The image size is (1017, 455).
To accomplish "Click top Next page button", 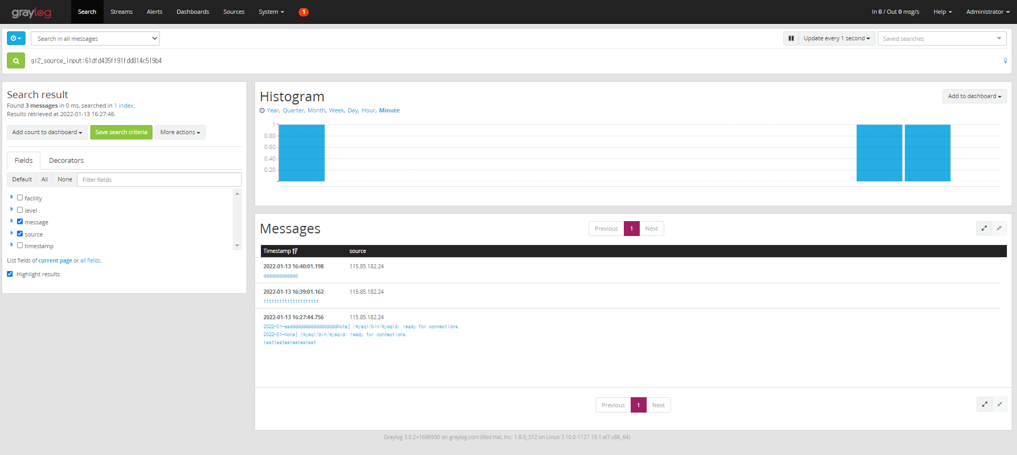I will tap(651, 229).
